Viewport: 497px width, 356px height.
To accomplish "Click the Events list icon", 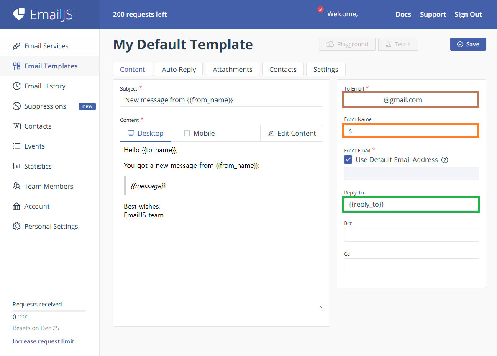I will [x=16, y=146].
